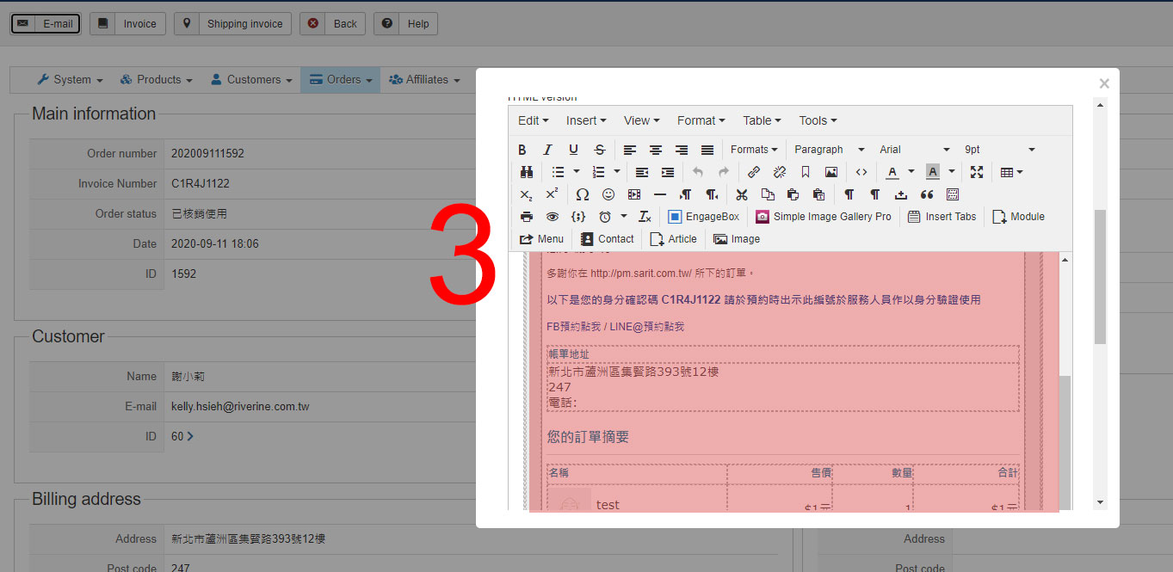The height and width of the screenshot is (572, 1173).
Task: Toggle bold formatting in the editor
Action: [522, 150]
